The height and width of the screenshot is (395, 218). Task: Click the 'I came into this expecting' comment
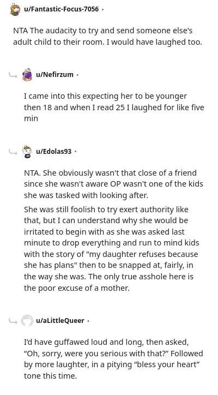[114, 107]
